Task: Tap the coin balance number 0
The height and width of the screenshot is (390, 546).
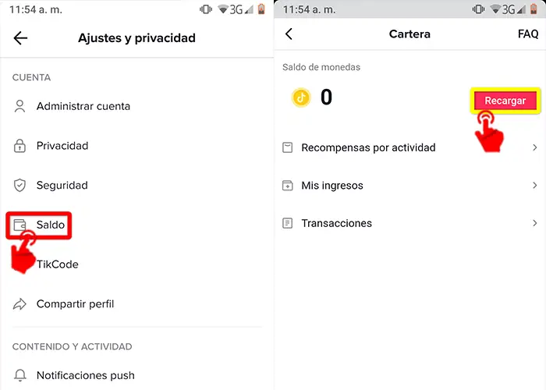Action: [x=326, y=97]
